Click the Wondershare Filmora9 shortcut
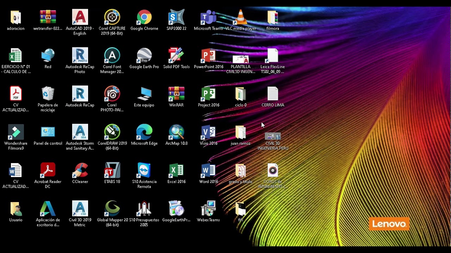This screenshot has height=253, width=451. pyautogui.click(x=16, y=132)
